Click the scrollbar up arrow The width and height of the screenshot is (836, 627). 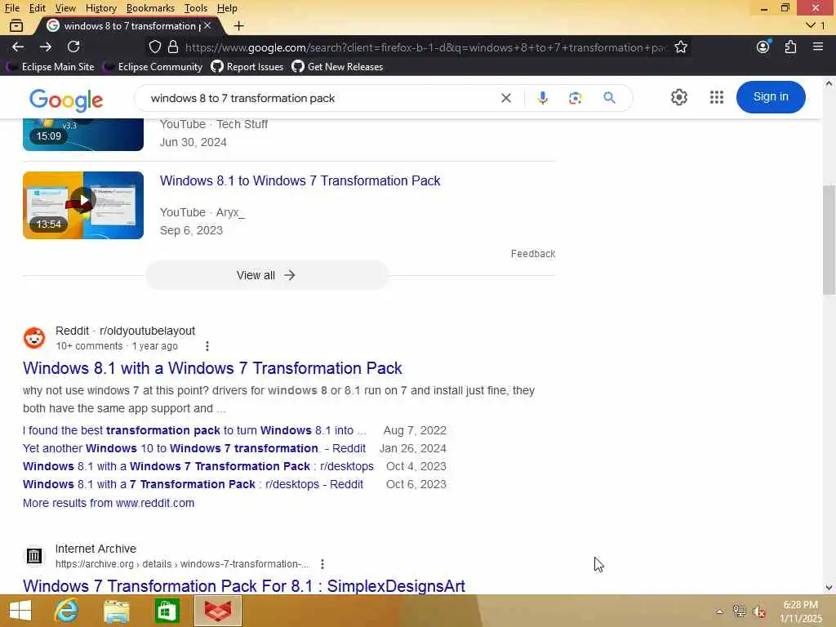coord(829,83)
